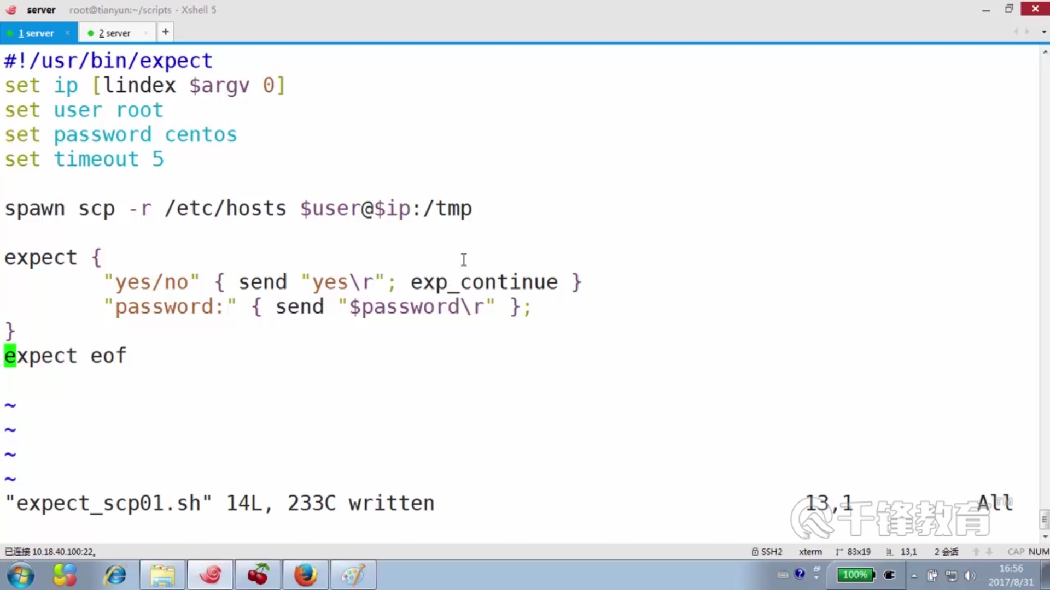
Task: Open Internet Explorer in taskbar
Action: [x=115, y=575]
